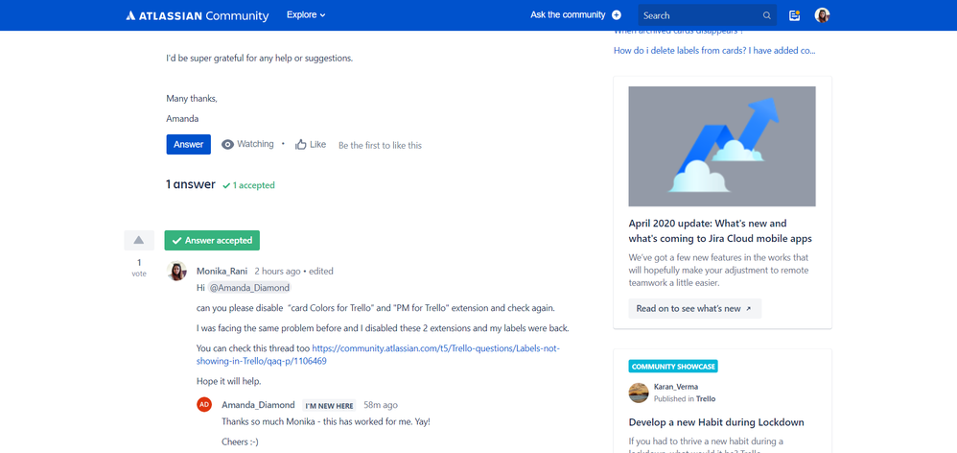Like the question with thumbs-up
957x453 pixels.
pyautogui.click(x=311, y=145)
